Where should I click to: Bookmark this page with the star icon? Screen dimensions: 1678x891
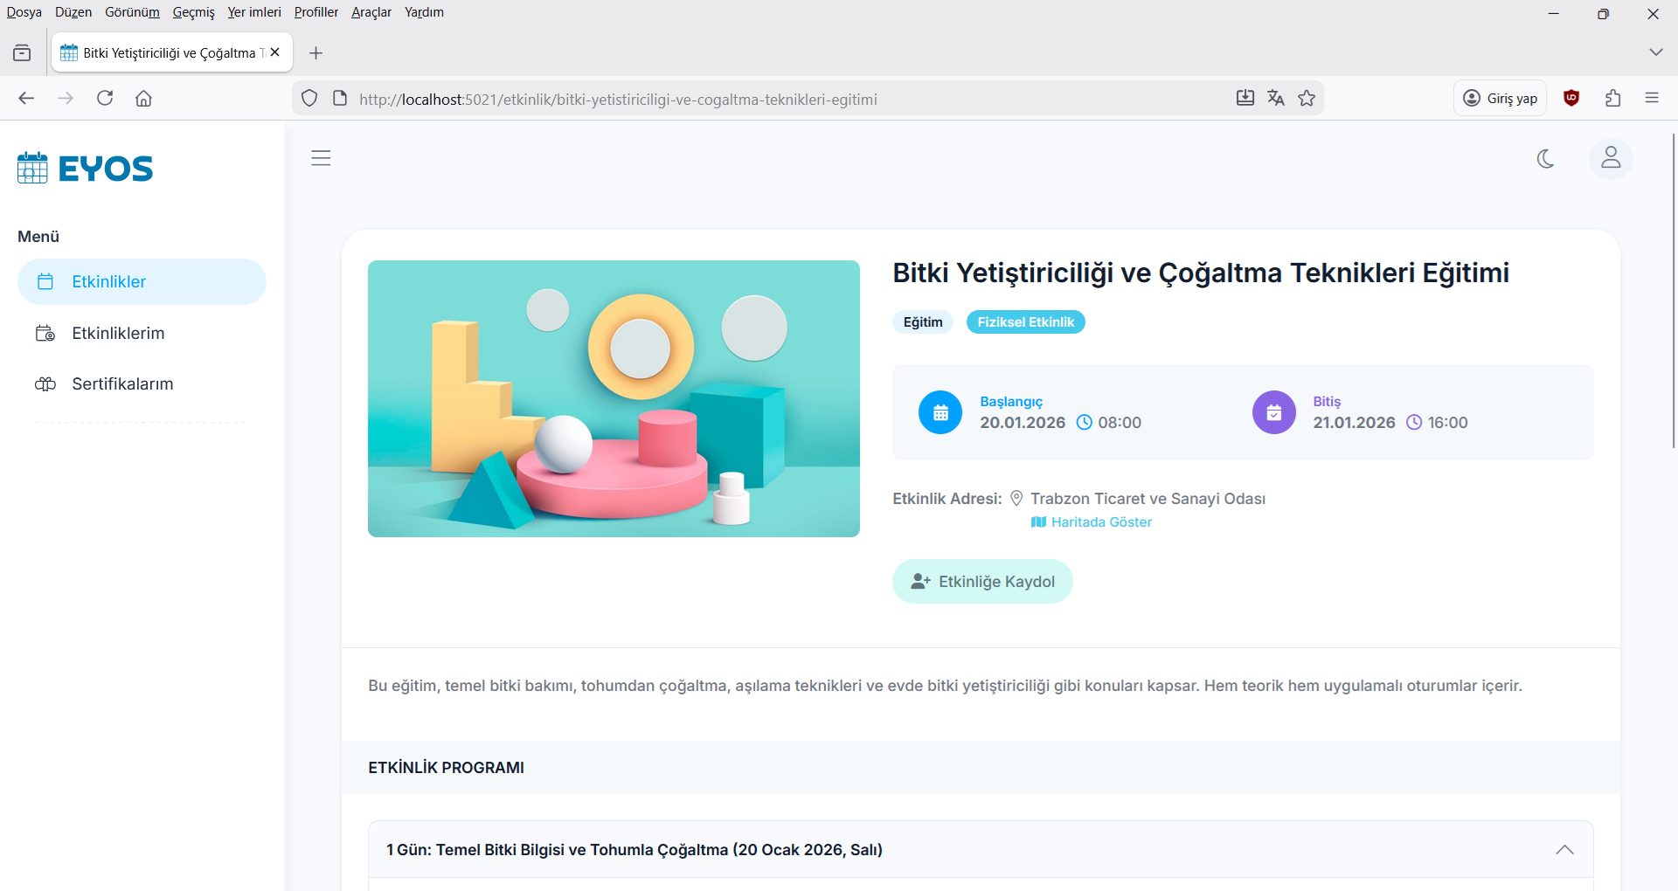pos(1307,99)
